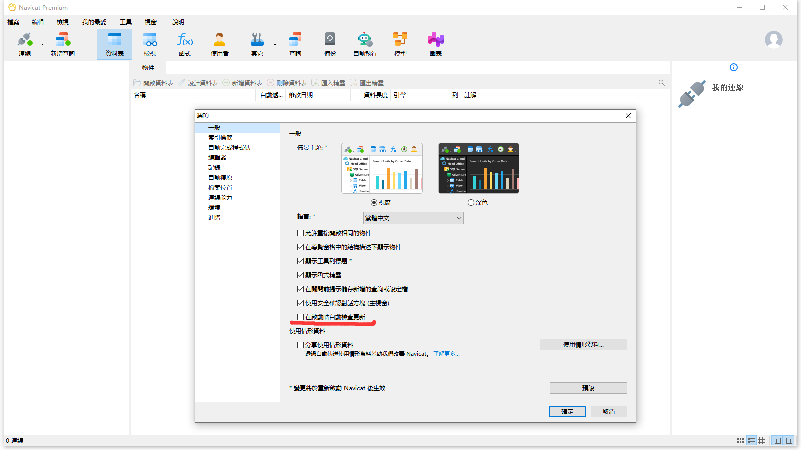The height and width of the screenshot is (450, 801).
Task: Enable 分享使用情形資料 checkbox
Action: 300,345
